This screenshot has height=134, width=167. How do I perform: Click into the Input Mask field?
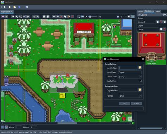tap(130, 72)
